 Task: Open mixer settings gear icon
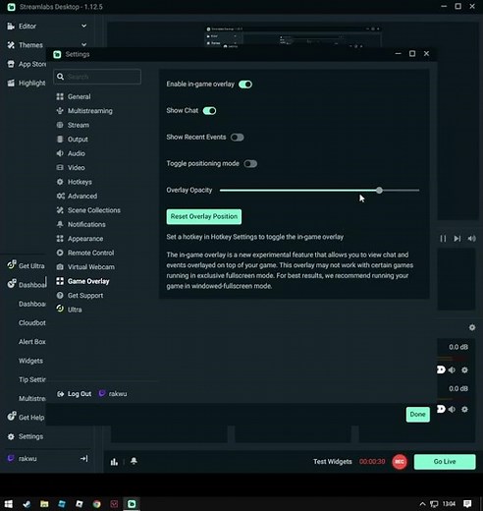click(x=472, y=327)
